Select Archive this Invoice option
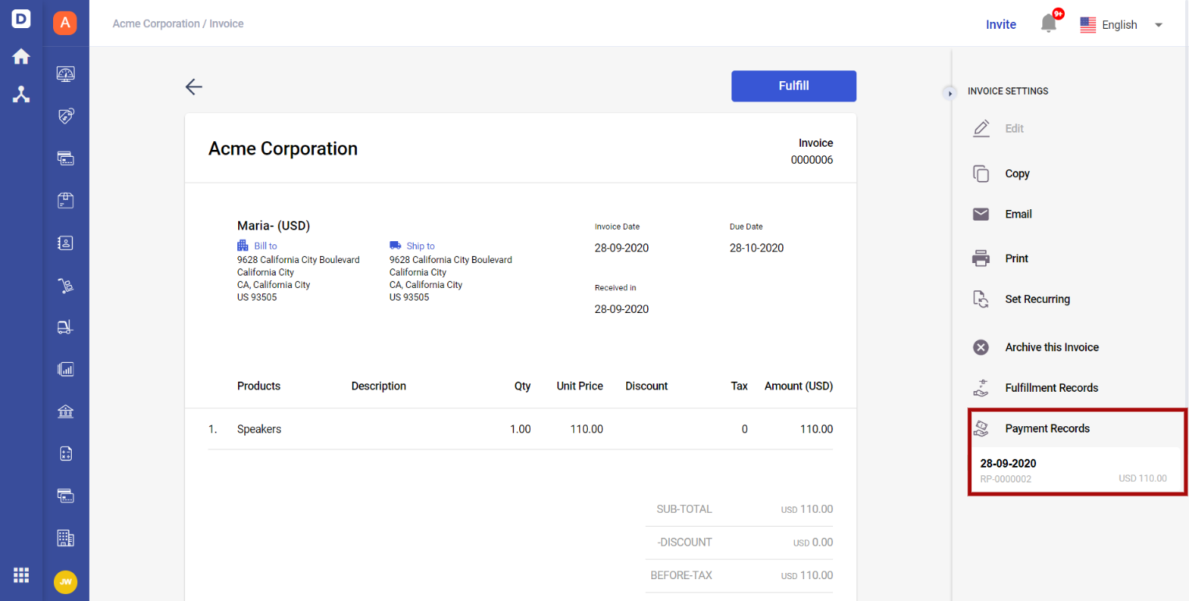The image size is (1189, 601). click(1052, 347)
